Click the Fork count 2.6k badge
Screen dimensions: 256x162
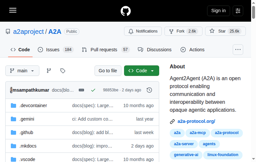192,31
